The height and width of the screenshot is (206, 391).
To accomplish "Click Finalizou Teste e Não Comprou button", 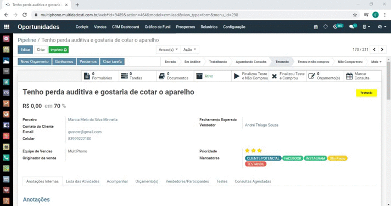I will pyautogui.click(x=250, y=76).
